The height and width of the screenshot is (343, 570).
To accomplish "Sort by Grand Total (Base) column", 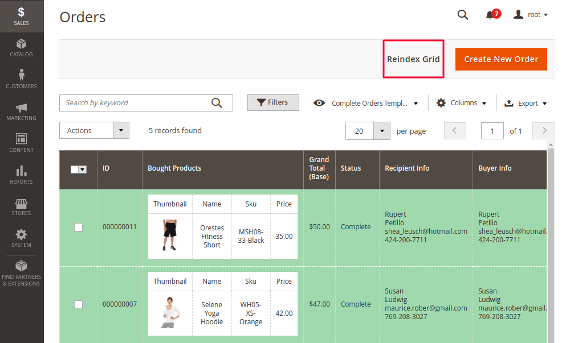I will (x=319, y=168).
